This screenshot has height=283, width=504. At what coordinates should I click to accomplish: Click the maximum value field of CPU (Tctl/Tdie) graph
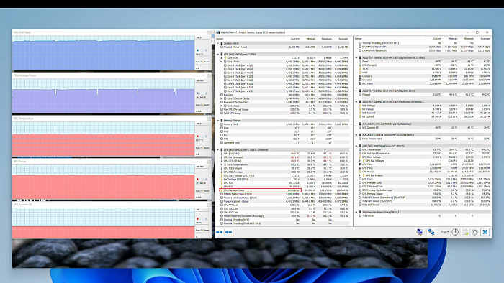coord(202,37)
